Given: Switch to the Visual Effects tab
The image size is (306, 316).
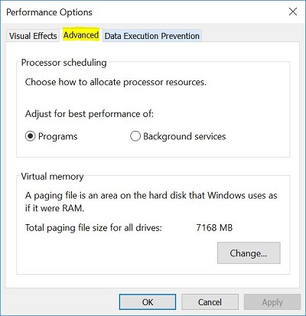Looking at the screenshot, I should tap(33, 36).
